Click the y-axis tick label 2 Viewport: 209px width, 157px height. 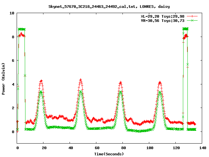coord(13,108)
